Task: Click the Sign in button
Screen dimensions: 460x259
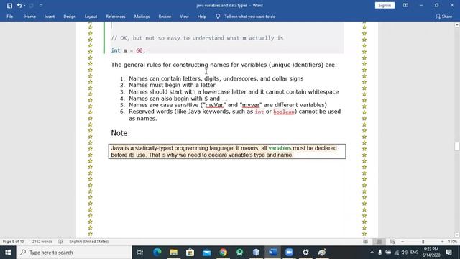Action: coord(385,5)
